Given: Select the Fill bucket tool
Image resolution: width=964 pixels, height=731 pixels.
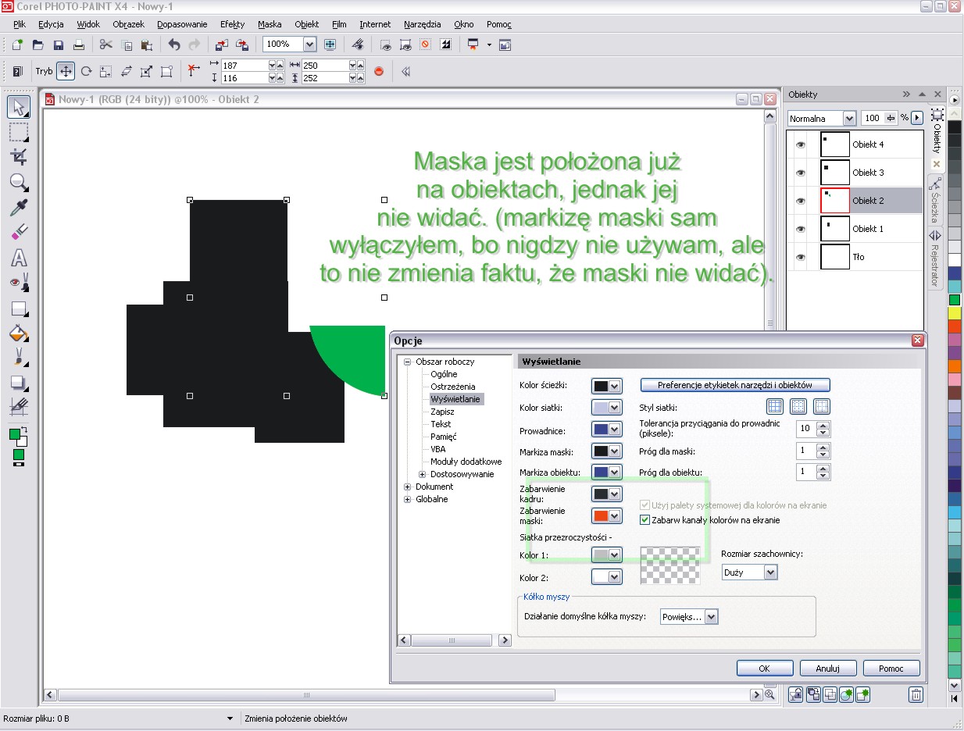Looking at the screenshot, I should point(19,333).
